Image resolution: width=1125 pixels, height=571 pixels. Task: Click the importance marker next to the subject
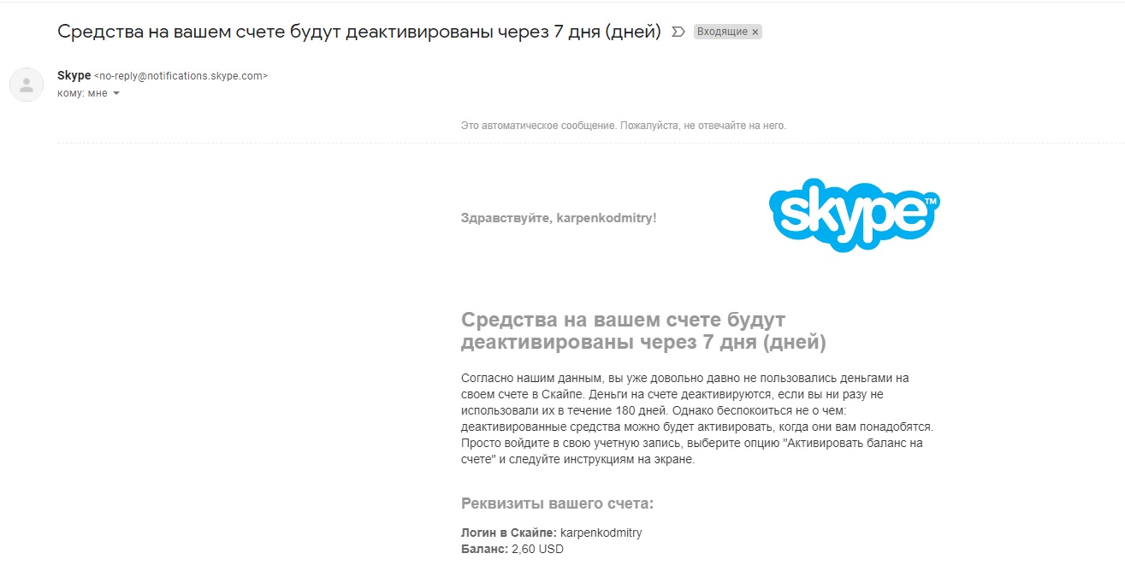(x=678, y=32)
